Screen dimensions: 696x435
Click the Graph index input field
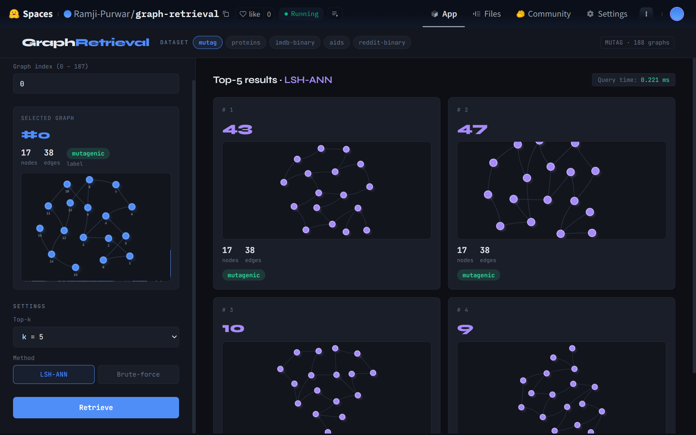pos(96,84)
